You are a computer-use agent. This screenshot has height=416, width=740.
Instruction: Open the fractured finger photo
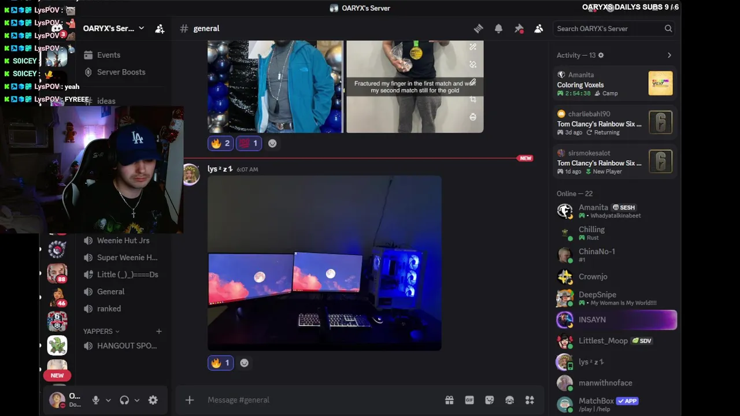[415, 87]
